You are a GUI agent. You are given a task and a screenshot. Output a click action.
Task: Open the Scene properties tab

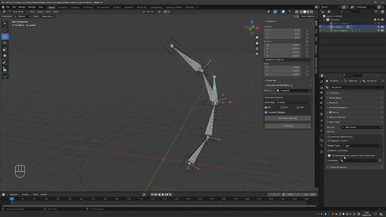[x=321, y=103]
